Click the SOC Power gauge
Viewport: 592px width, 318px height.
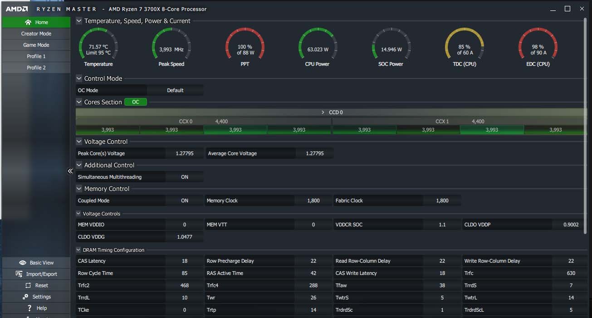[391, 47]
